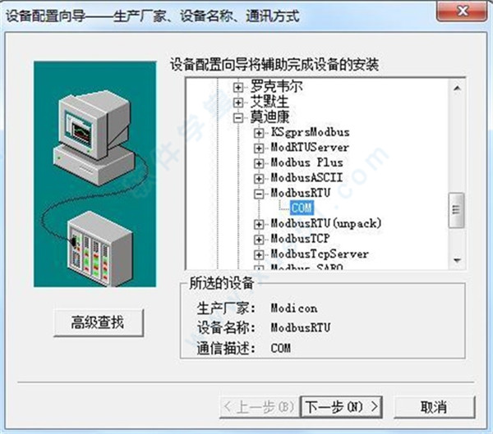Select the 莫迪康 manufacturer item
The image size is (493, 434).
pos(270,116)
